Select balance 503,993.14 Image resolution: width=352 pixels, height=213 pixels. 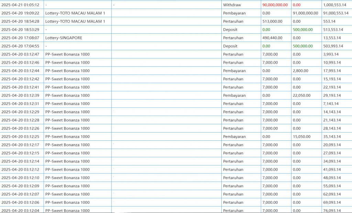click(333, 46)
